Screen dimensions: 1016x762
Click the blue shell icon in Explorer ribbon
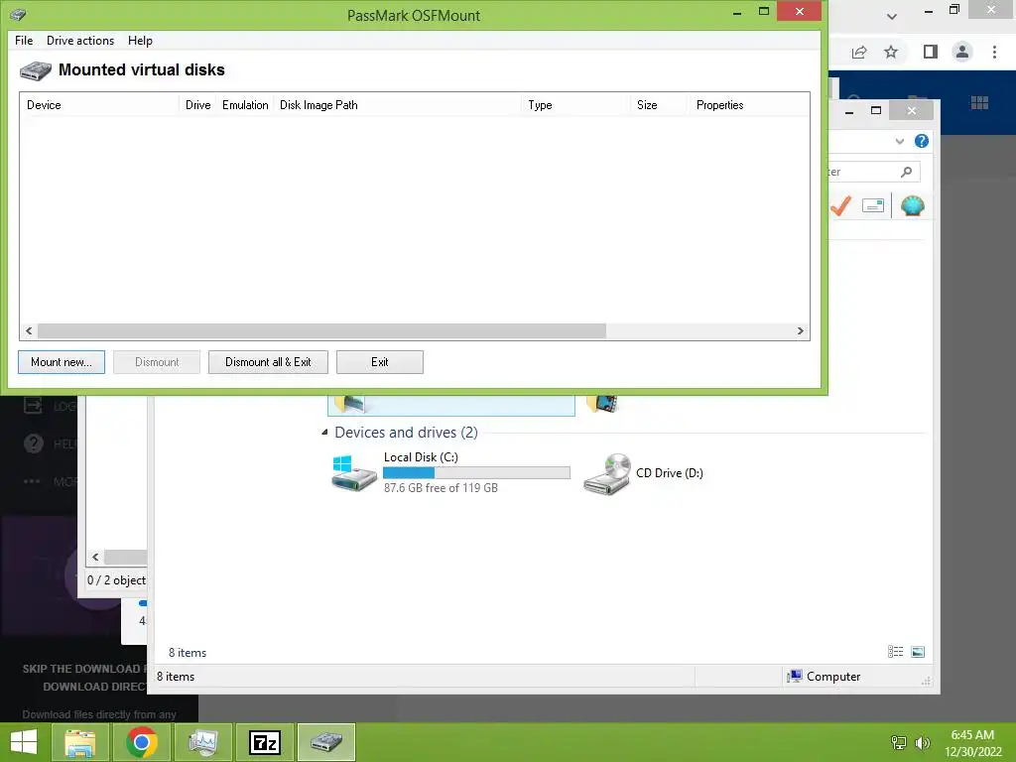tap(913, 206)
